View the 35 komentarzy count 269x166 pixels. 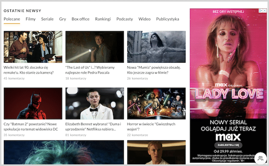click(14, 135)
